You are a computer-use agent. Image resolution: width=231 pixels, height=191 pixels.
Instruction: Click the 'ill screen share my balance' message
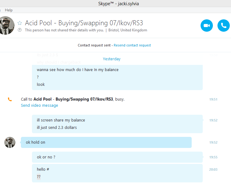61,120
